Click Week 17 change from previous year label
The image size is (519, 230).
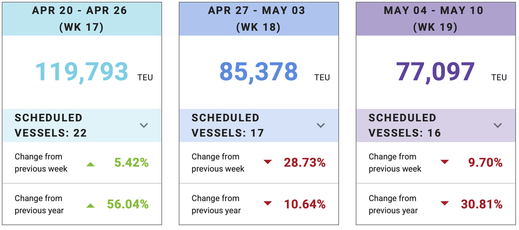pos(39,204)
